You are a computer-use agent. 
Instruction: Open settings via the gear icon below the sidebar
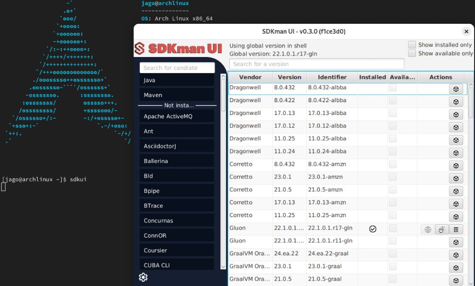click(143, 277)
